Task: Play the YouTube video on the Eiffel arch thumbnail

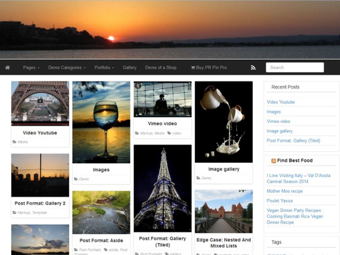Action: tap(40, 101)
